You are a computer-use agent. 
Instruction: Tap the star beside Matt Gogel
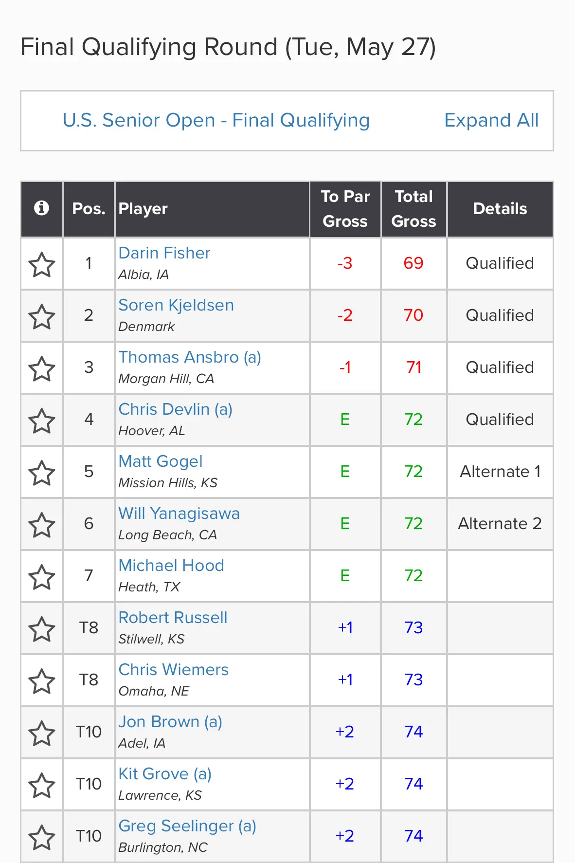tap(42, 473)
